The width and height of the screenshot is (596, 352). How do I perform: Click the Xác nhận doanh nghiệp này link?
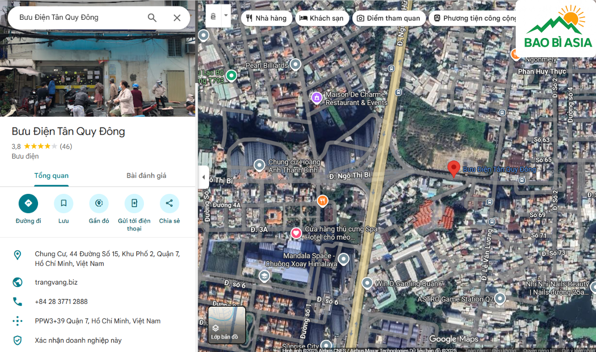[x=78, y=341]
